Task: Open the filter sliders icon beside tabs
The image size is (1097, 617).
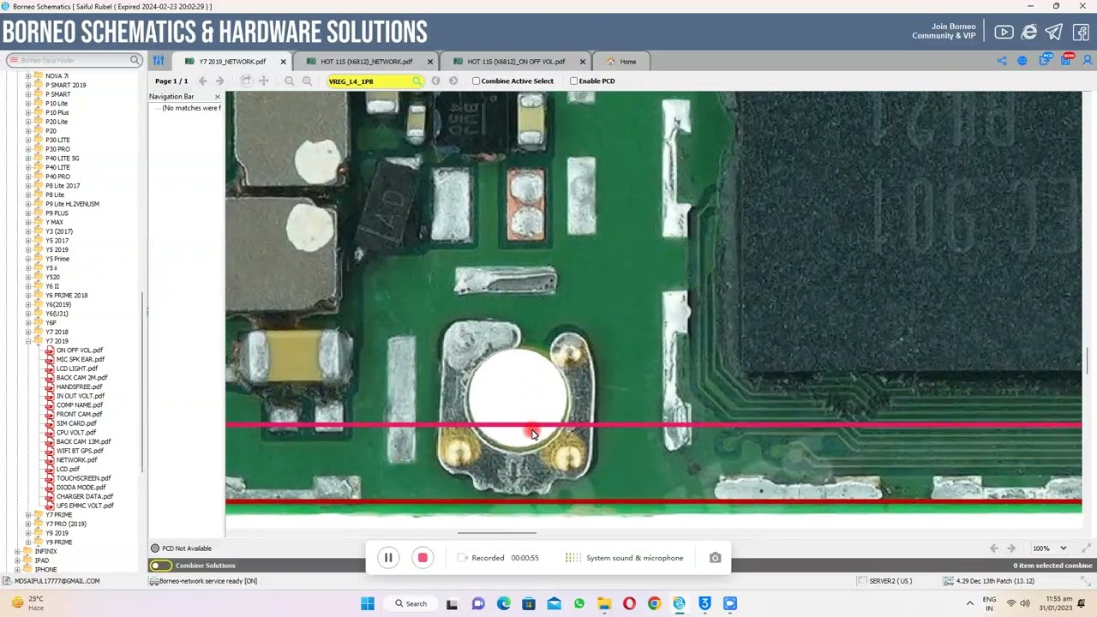Action: (x=159, y=61)
